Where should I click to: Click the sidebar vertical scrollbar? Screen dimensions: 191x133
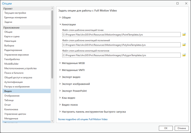pos(53,44)
